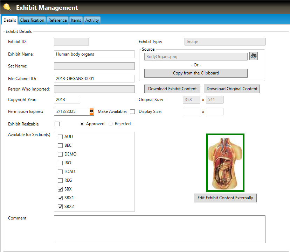Open the Items tab
The image size is (290, 252).
point(76,20)
